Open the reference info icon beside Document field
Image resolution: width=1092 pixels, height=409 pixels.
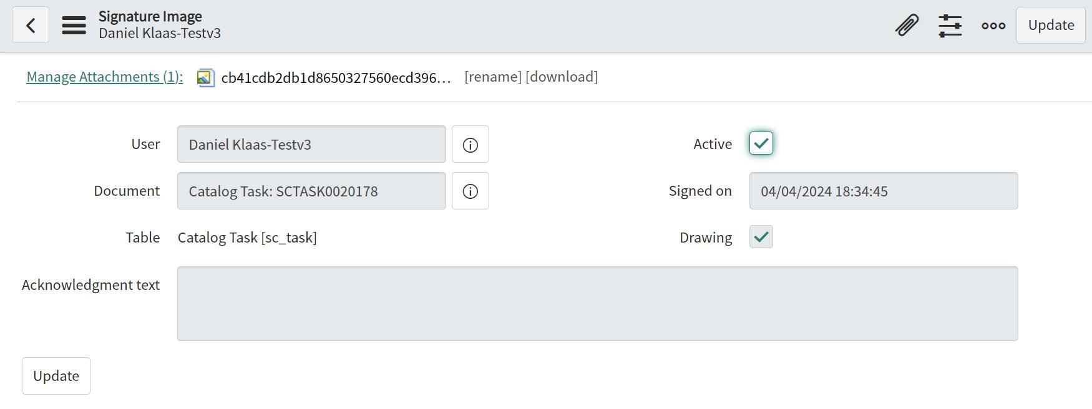click(470, 191)
